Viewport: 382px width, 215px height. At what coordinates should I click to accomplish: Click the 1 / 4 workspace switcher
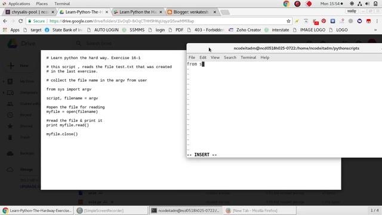click(375, 210)
